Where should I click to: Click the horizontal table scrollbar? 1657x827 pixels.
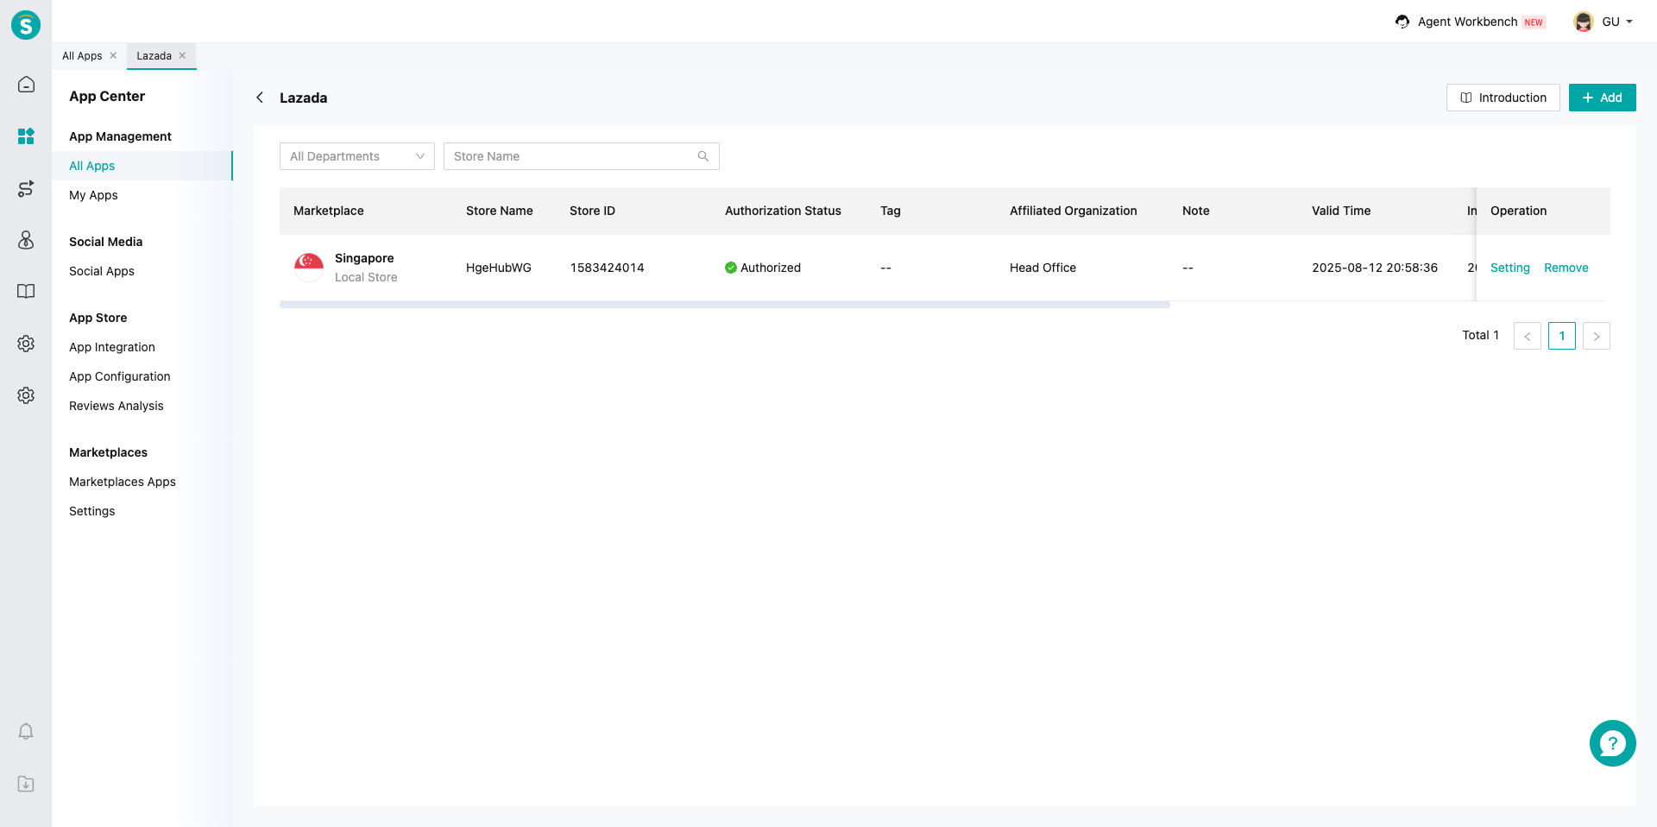[724, 305]
